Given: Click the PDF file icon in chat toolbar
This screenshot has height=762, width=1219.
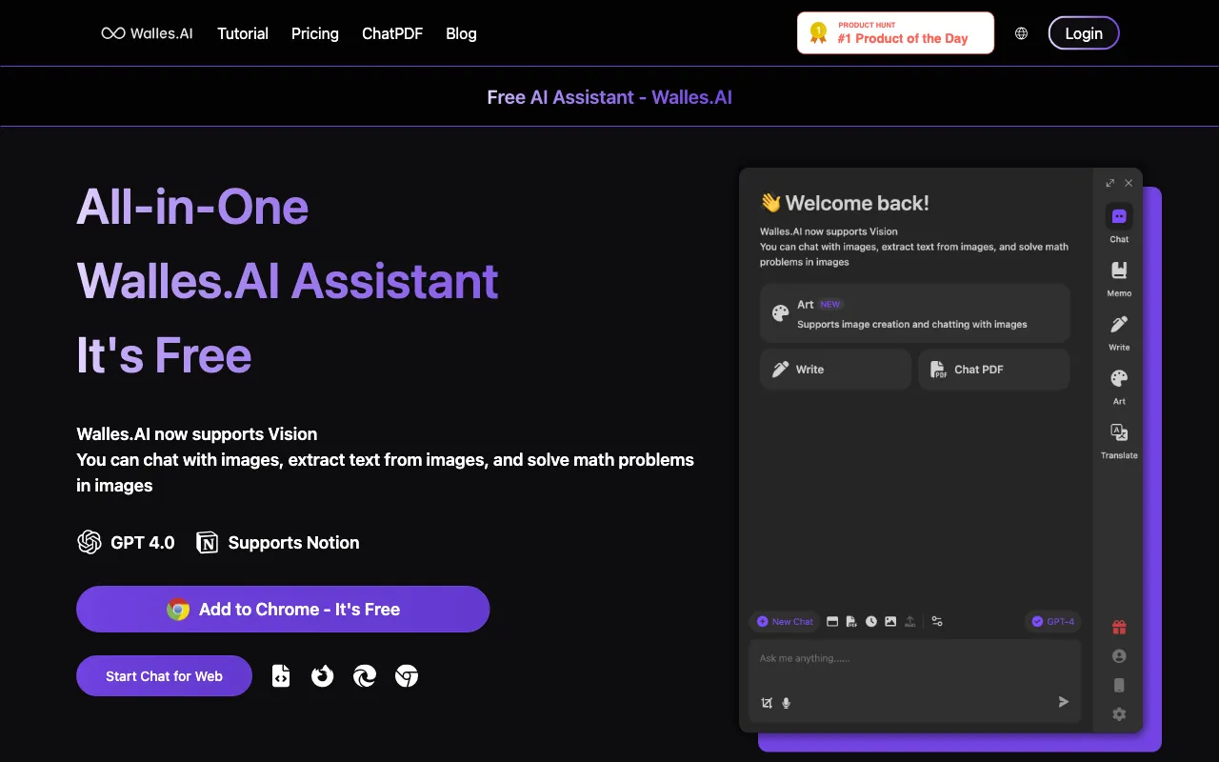Looking at the screenshot, I should 851,621.
